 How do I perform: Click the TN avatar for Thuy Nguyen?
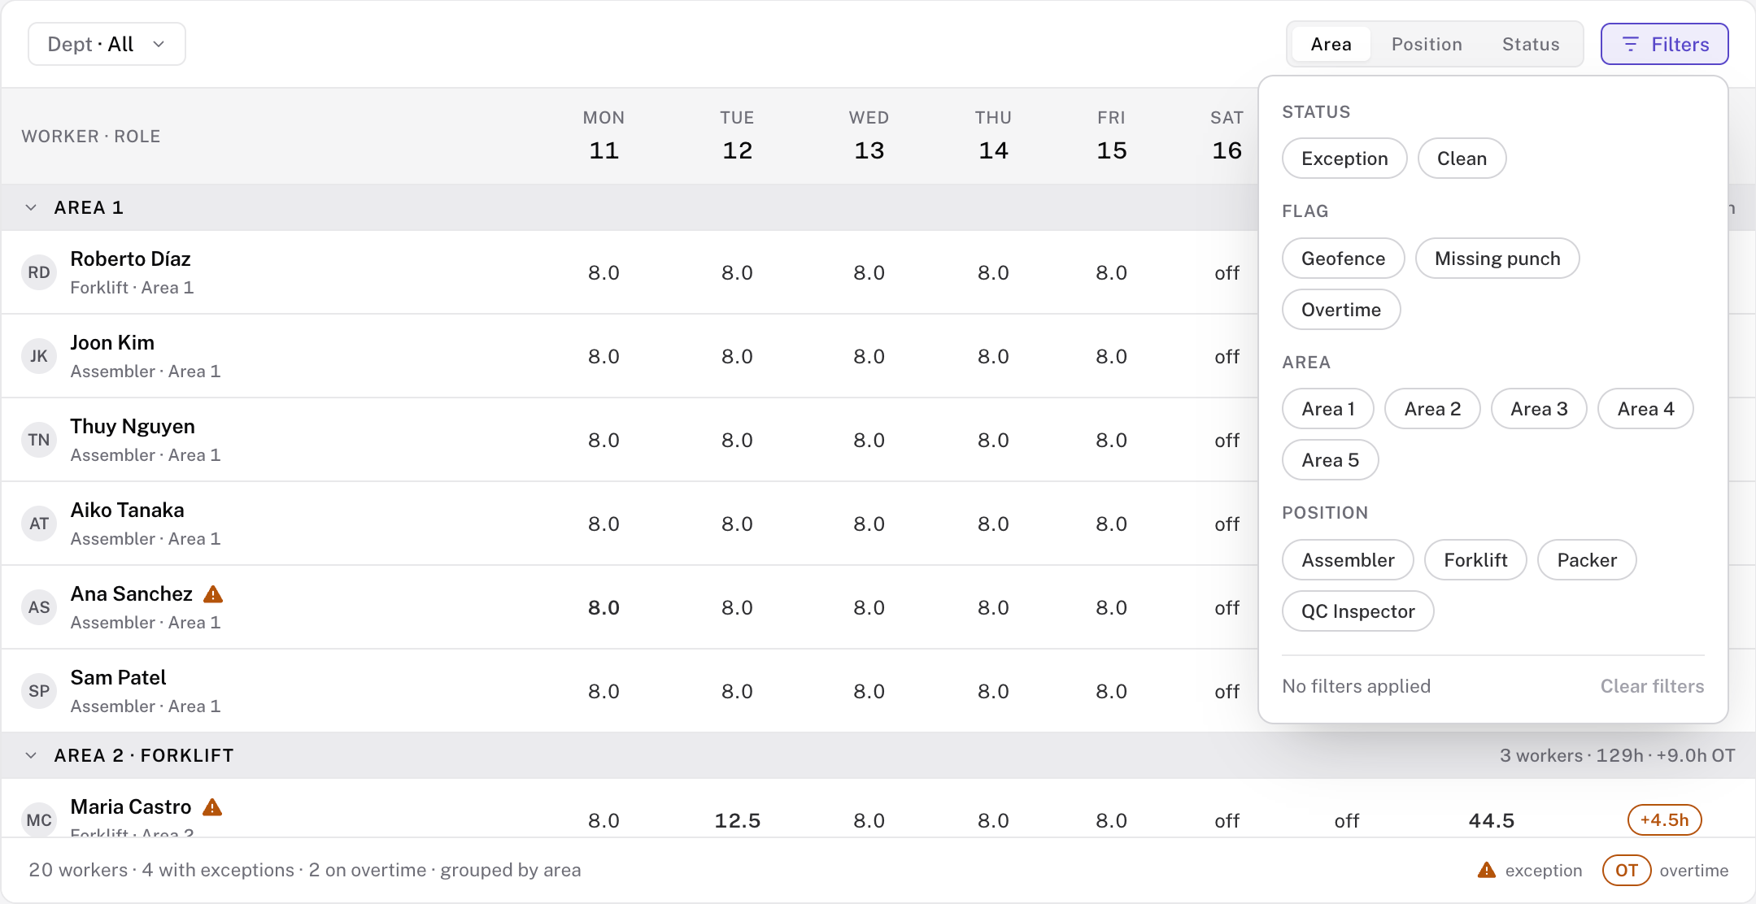pyautogui.click(x=39, y=440)
